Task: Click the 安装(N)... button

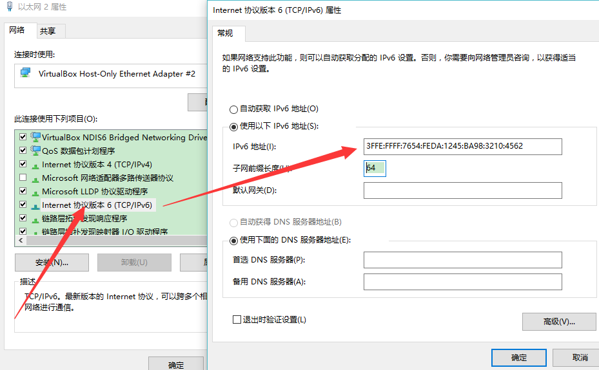Action: (x=52, y=263)
